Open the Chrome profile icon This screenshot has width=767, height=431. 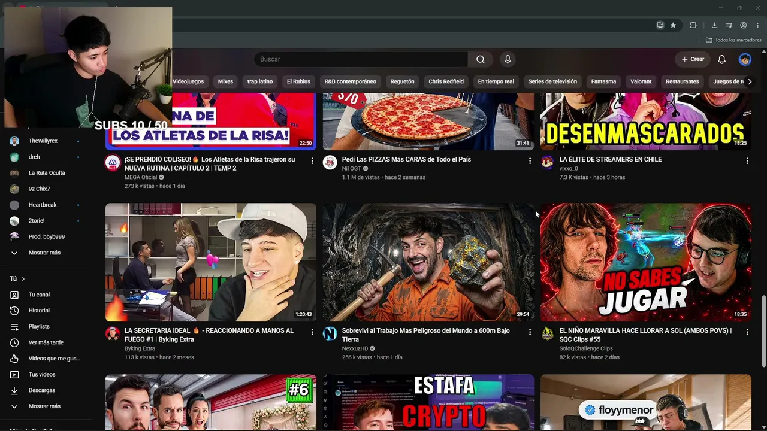(x=744, y=25)
